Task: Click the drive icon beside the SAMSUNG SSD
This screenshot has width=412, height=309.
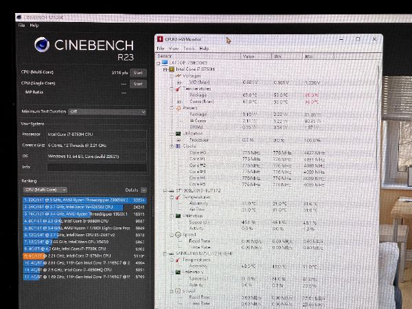Action: point(171,253)
